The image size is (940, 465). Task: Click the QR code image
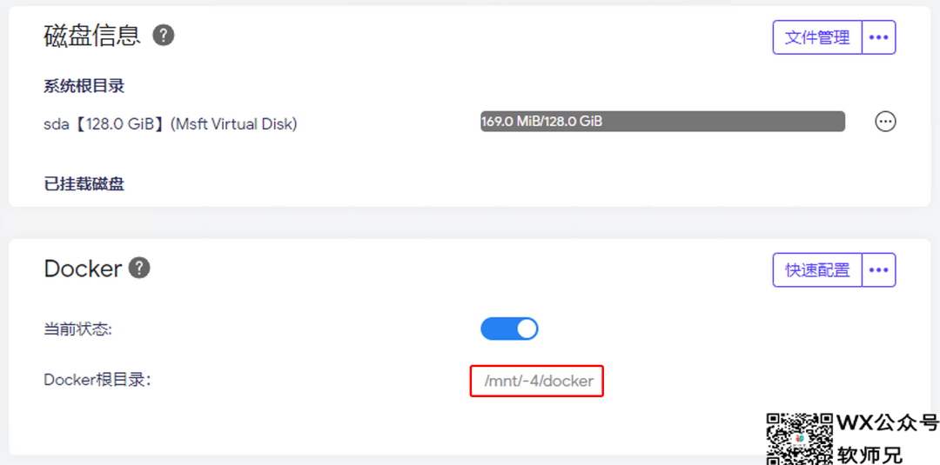800,439
